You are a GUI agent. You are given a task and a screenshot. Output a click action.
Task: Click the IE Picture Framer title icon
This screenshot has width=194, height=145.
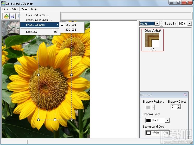tap(3, 3)
